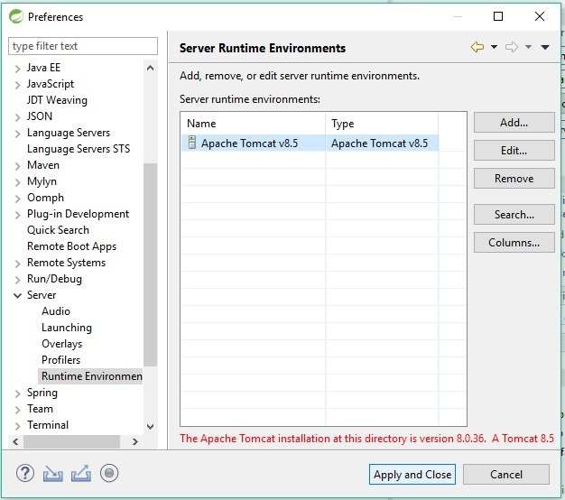The image size is (565, 500).
Task: Expand the Run/Debug node
Action: 17,280
